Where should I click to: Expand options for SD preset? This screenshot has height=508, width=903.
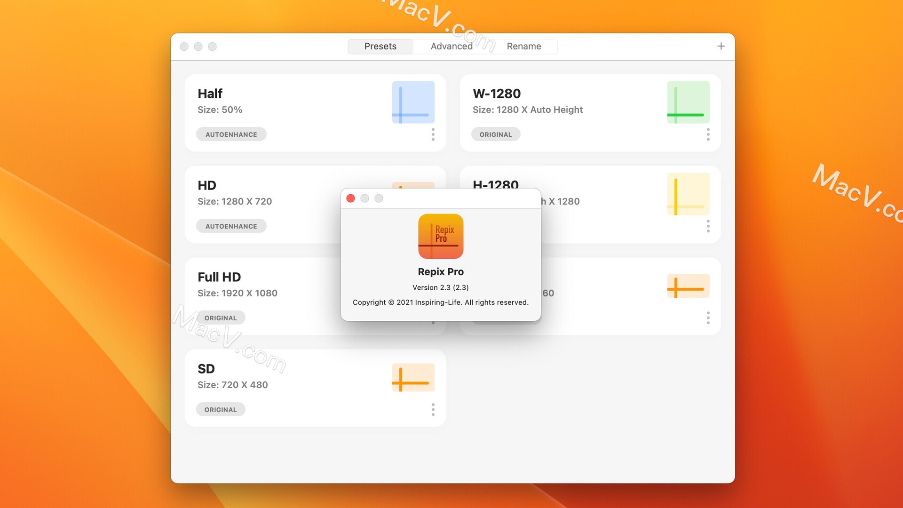pos(433,409)
